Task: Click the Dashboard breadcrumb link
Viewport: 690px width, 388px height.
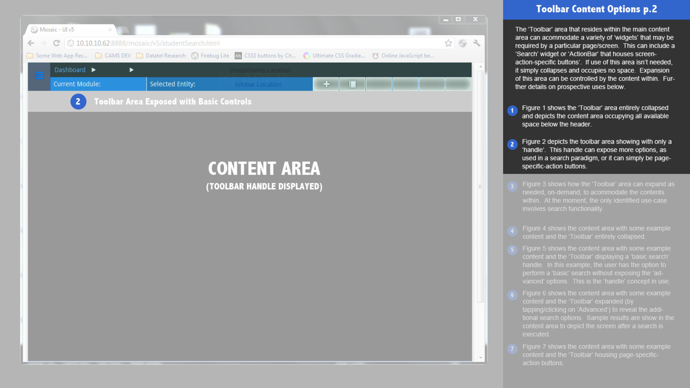Action: point(70,70)
